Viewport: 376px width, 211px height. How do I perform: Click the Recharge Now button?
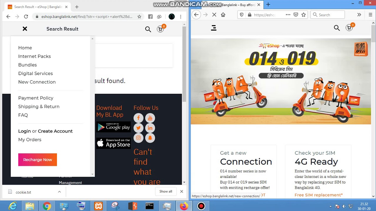coord(38,160)
